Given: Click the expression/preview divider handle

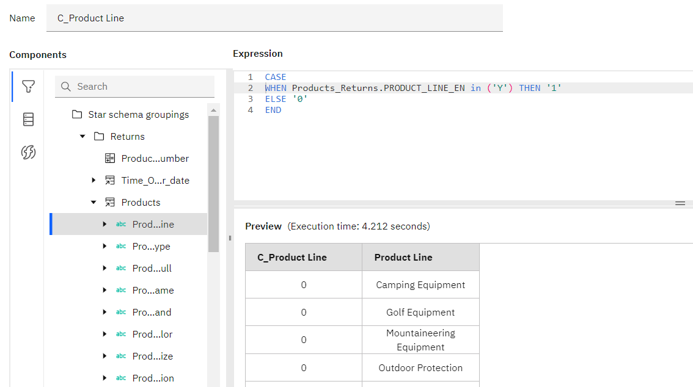Looking at the screenshot, I should (680, 203).
